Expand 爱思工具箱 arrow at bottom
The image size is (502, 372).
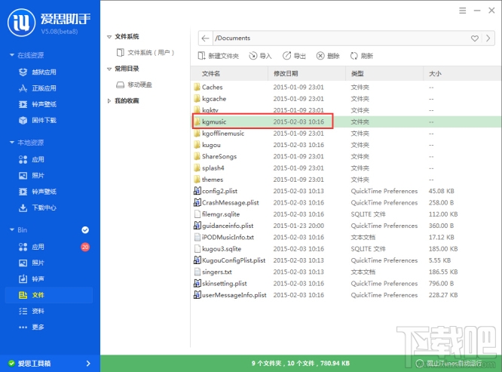88,364
